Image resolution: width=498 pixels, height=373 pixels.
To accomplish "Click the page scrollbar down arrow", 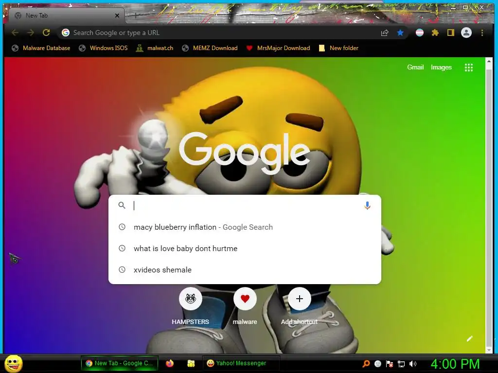I will pos(489,350).
